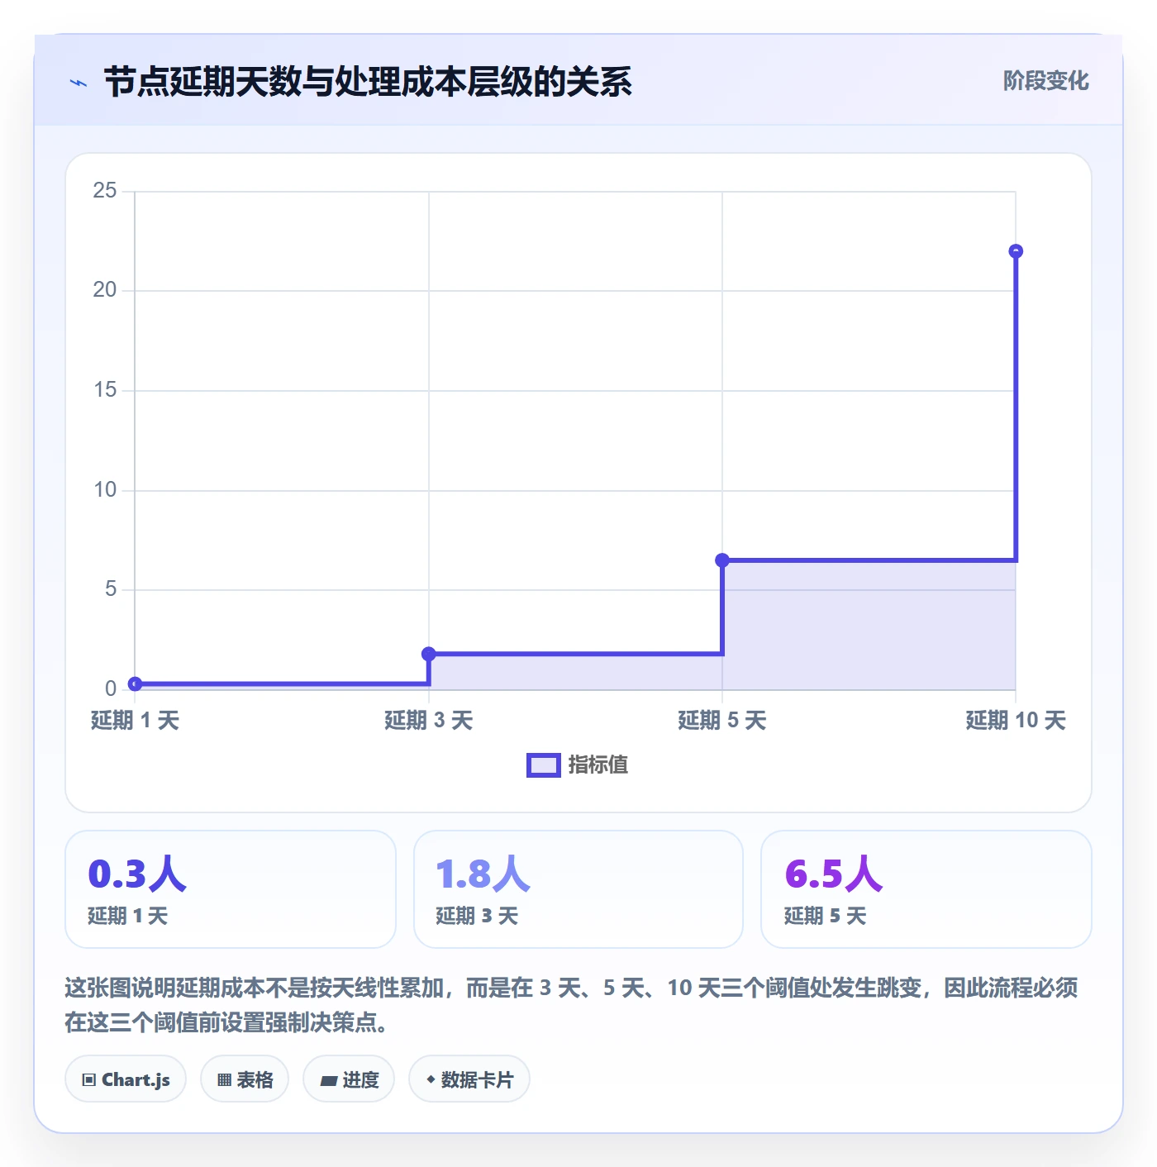Click the 0.3人 value in the stat card
The image size is (1157, 1167).
pos(137,874)
